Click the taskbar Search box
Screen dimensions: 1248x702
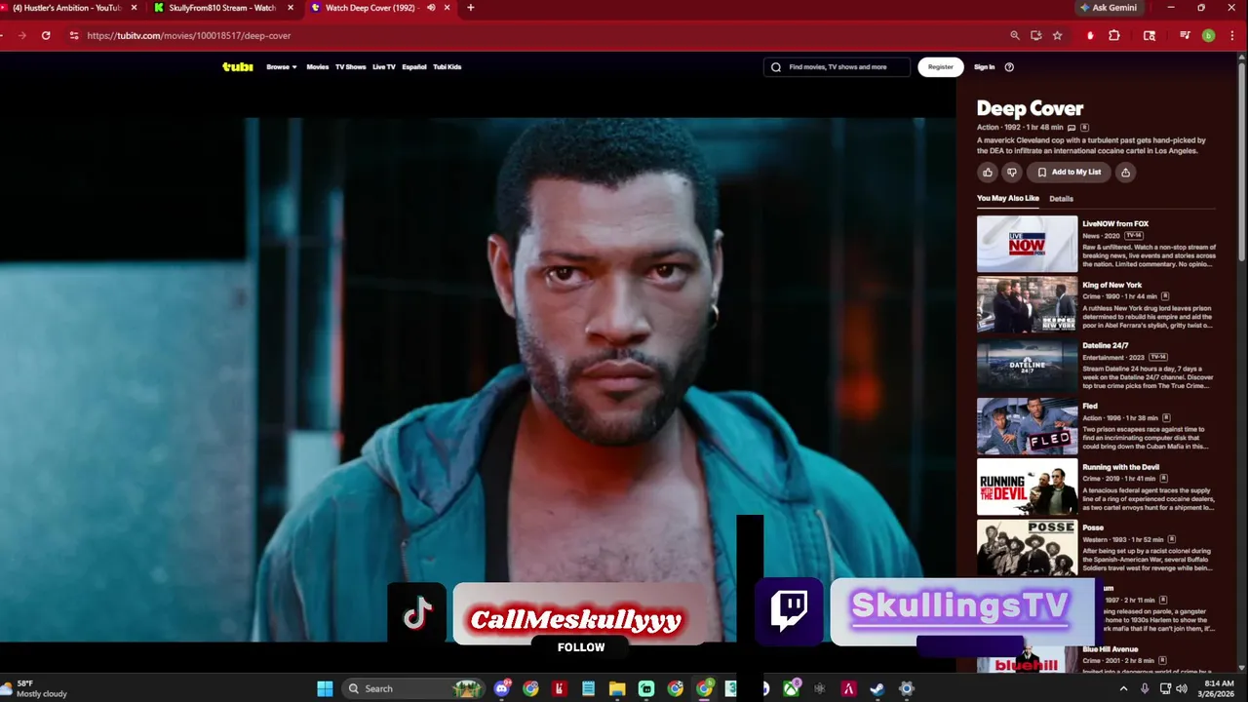point(414,688)
